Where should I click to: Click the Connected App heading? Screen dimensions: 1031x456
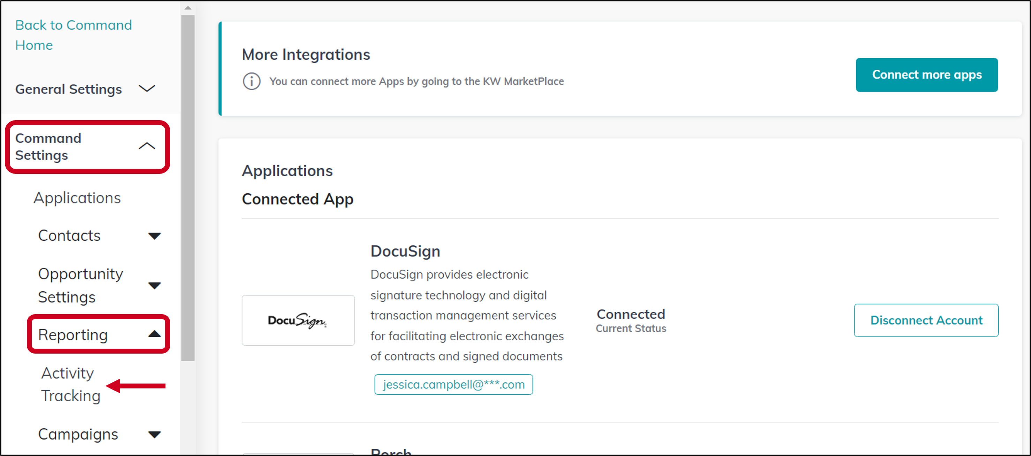(298, 199)
